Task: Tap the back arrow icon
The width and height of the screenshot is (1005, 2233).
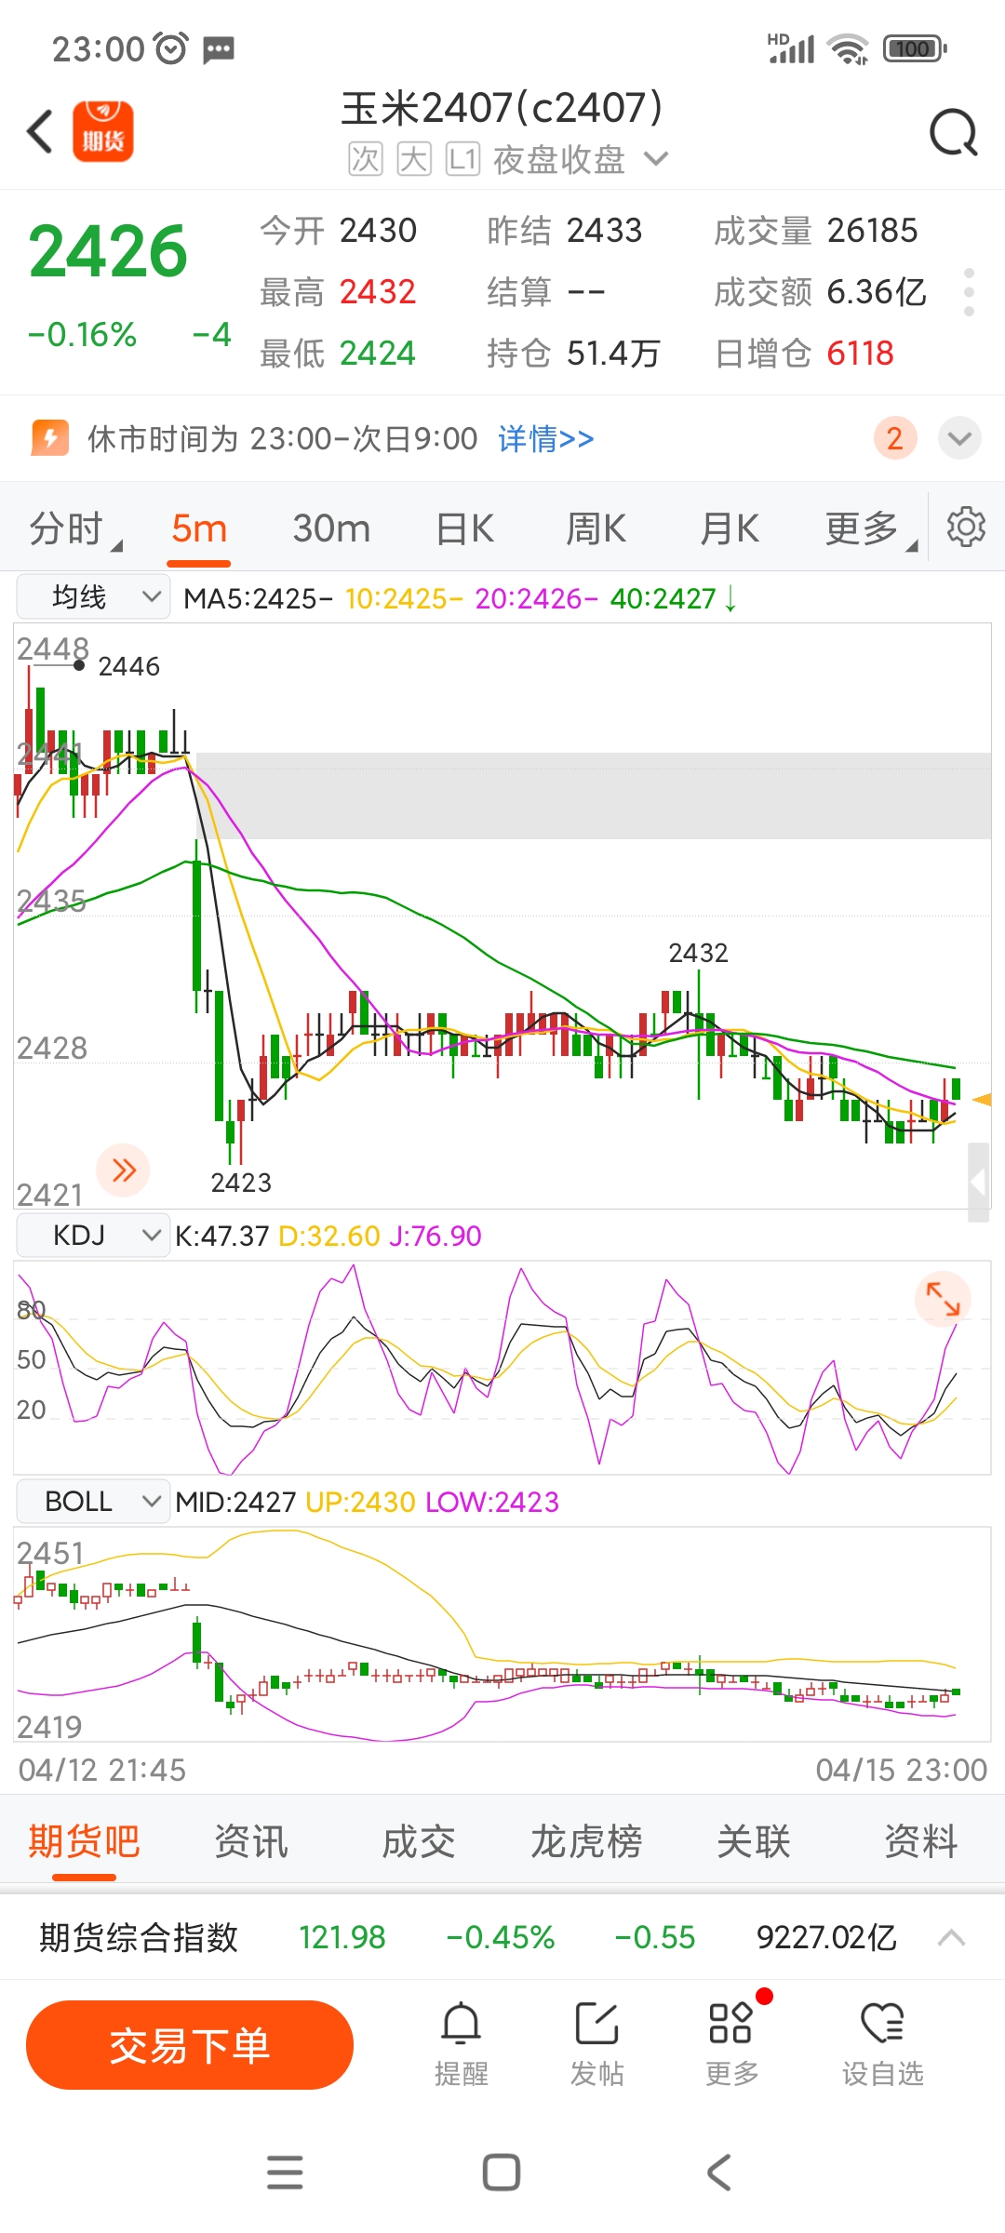Action: coord(40,131)
